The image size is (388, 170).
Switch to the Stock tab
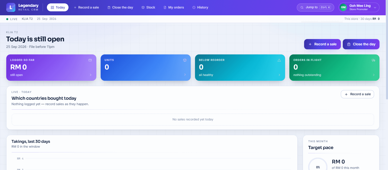tap(148, 7)
